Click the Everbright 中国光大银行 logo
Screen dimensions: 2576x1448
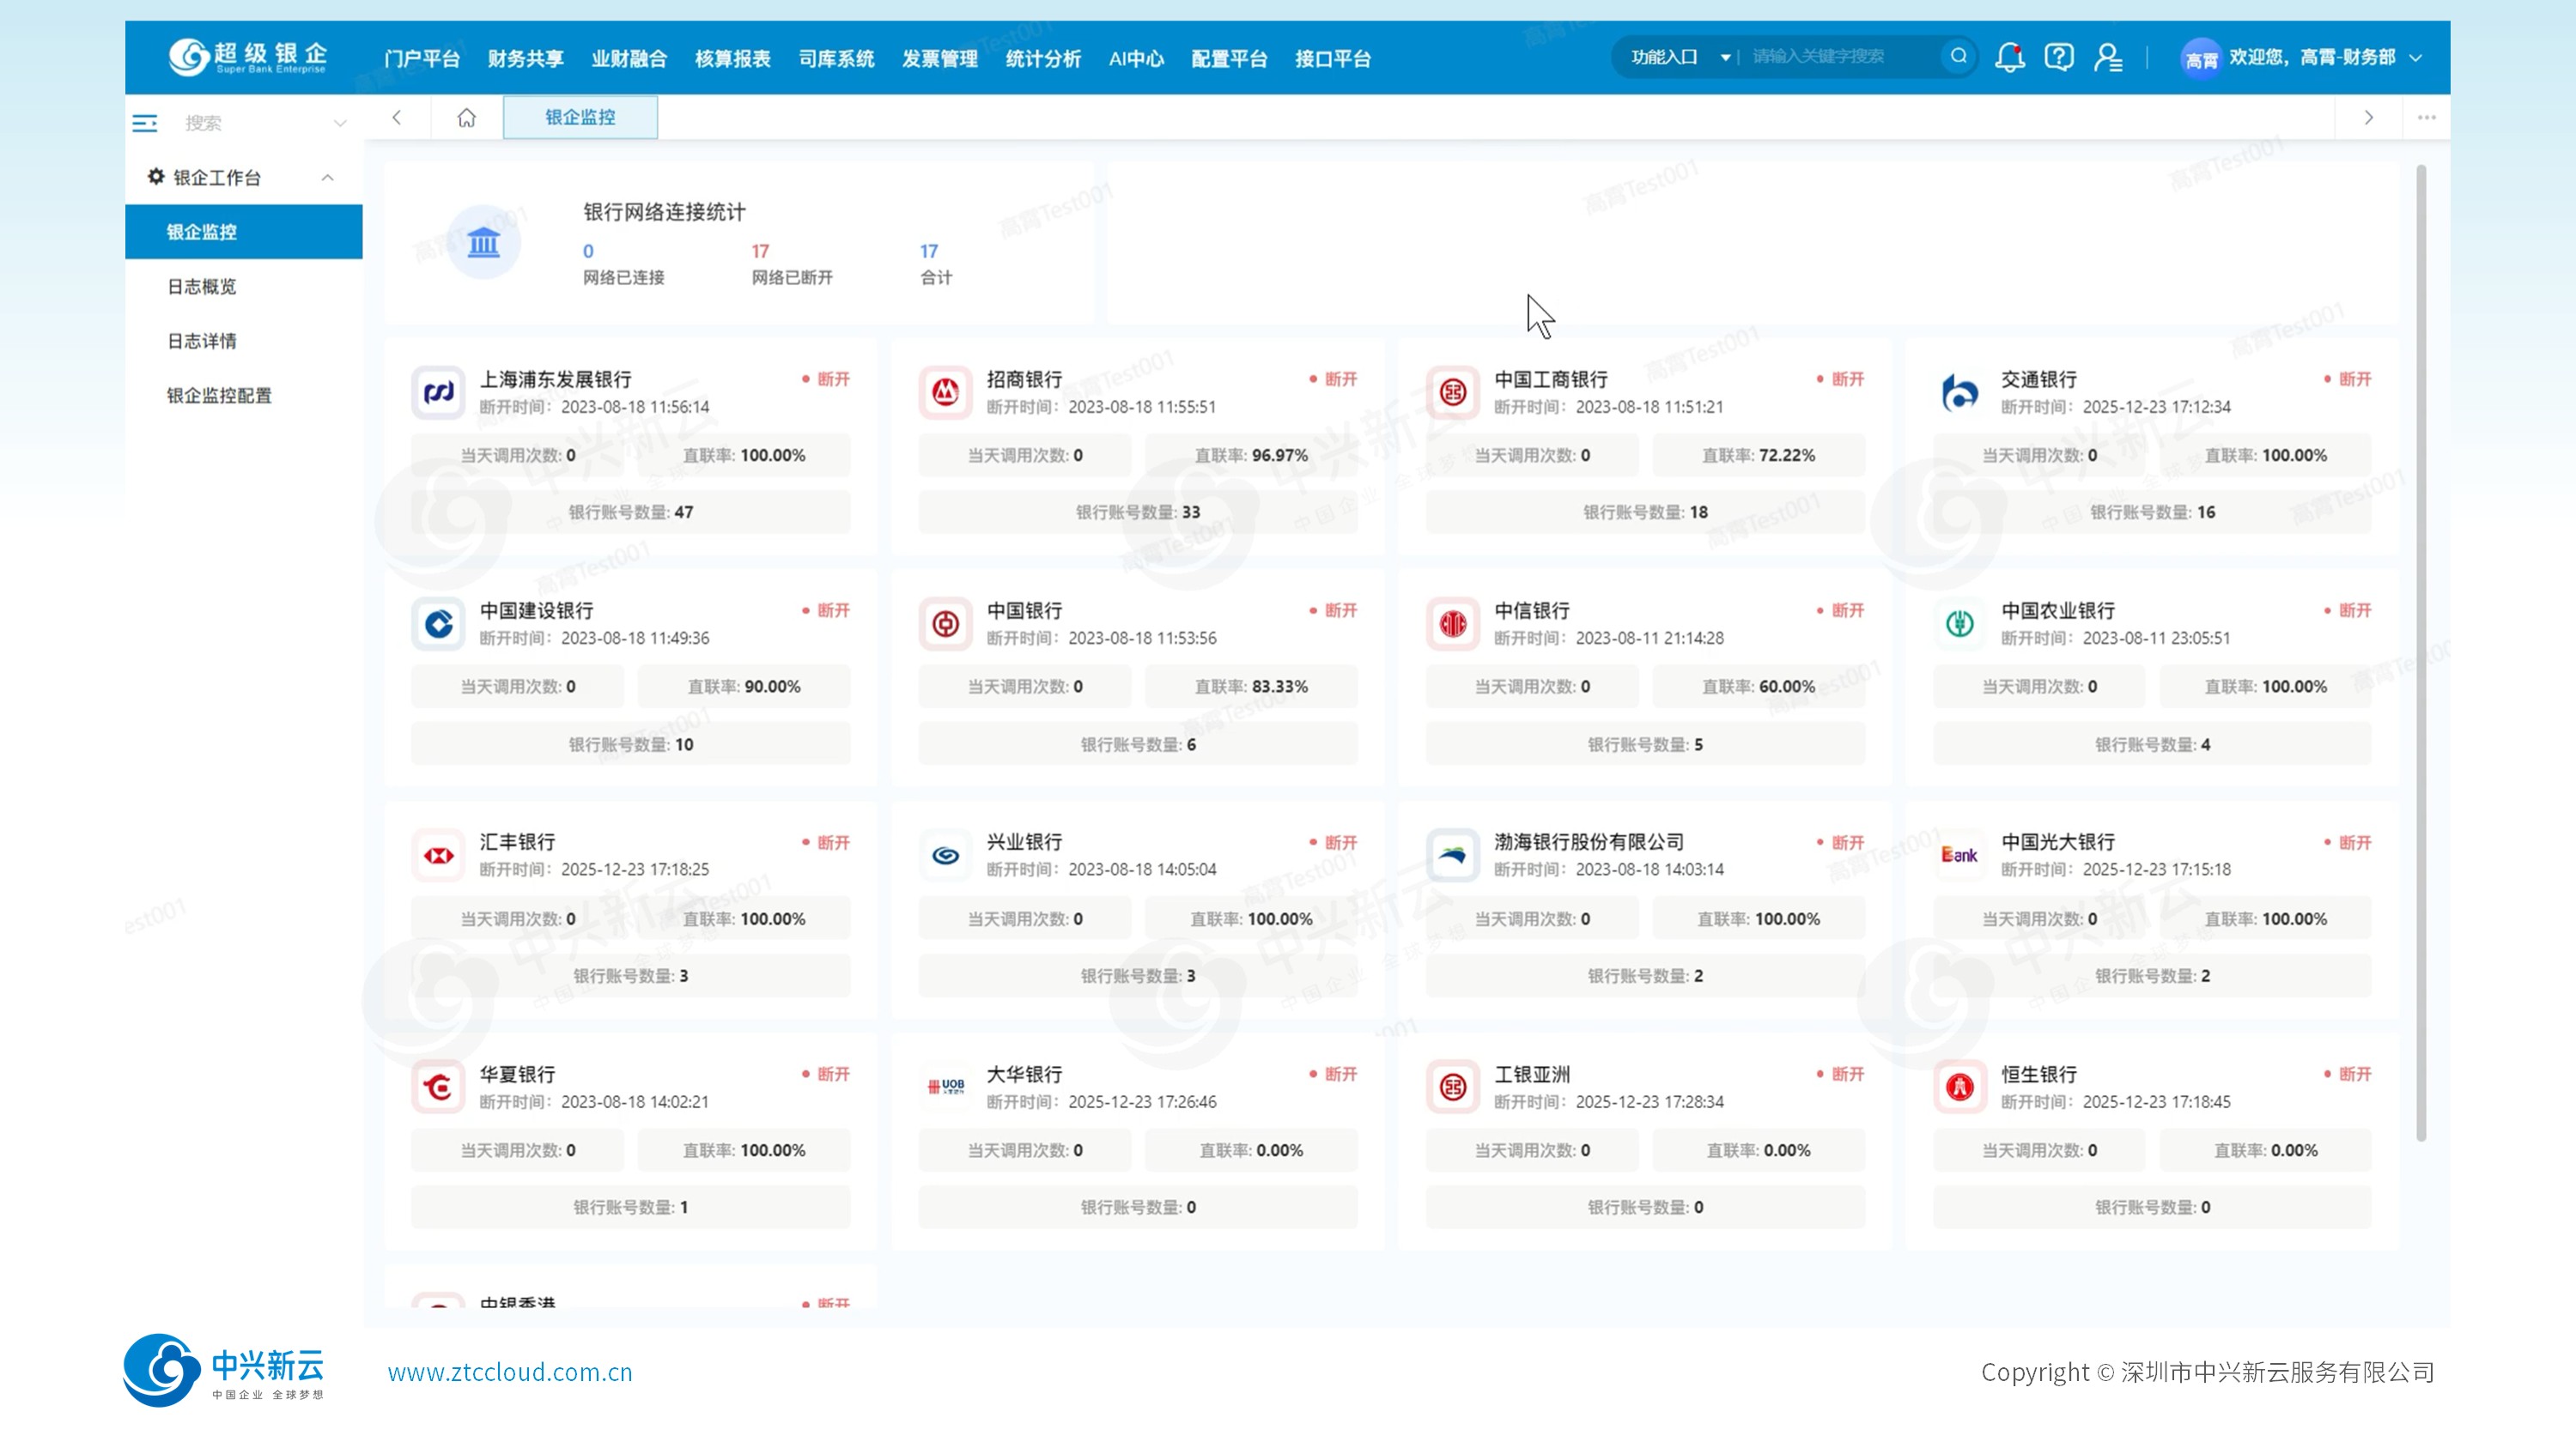tap(1959, 856)
